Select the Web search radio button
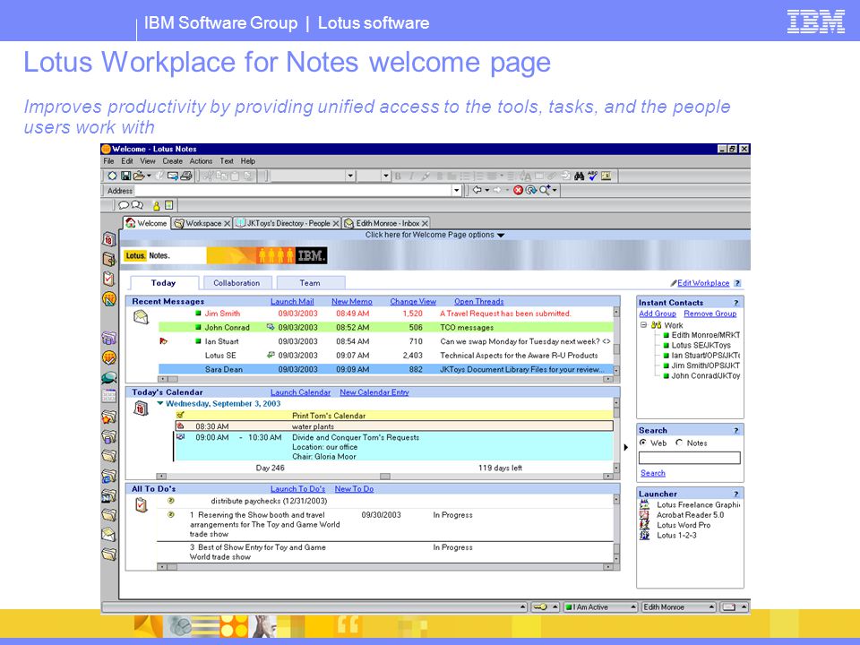This screenshot has width=860, height=645. [x=643, y=443]
